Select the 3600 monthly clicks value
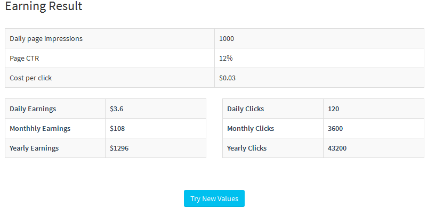This screenshot has height=216, width=427. pos(335,129)
